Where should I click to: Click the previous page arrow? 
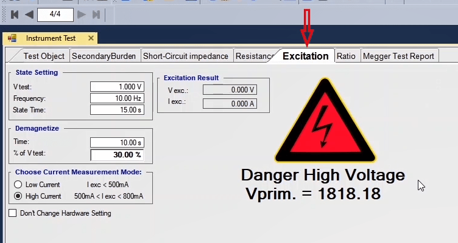[x=29, y=14]
